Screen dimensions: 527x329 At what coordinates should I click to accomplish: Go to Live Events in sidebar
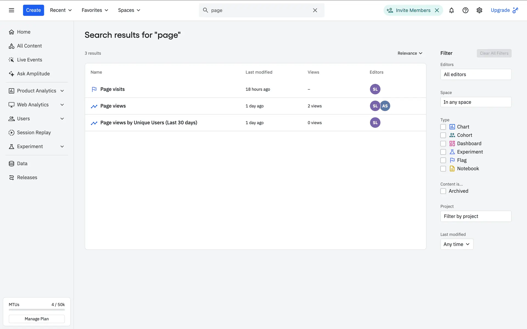click(x=29, y=60)
